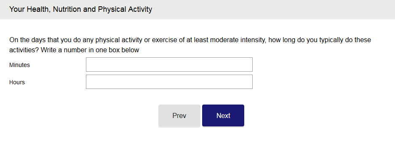Navigate backward using the Prev button
Screen dimensions: 395x153
point(179,115)
